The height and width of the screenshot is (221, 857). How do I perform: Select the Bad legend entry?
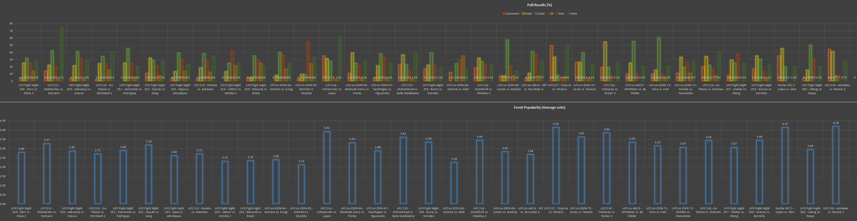point(561,14)
